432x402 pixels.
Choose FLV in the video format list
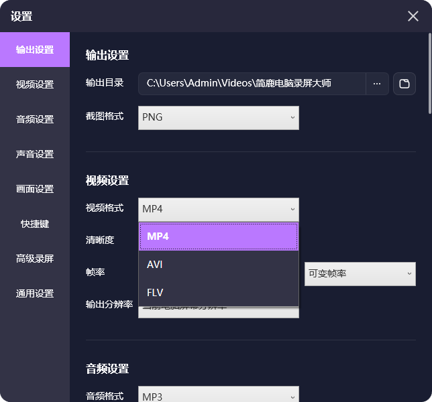coord(219,293)
